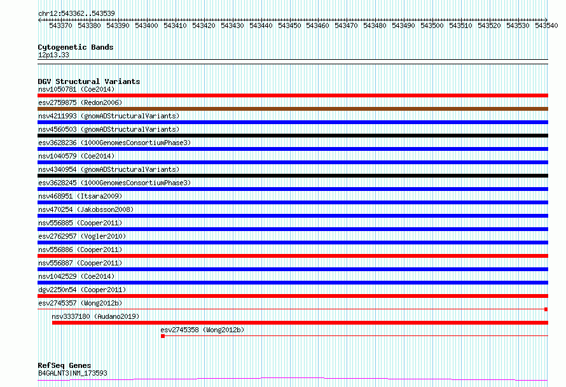Click nsv468951 (Itsara2009) variant label
This screenshot has height=387, width=566.
point(80,196)
